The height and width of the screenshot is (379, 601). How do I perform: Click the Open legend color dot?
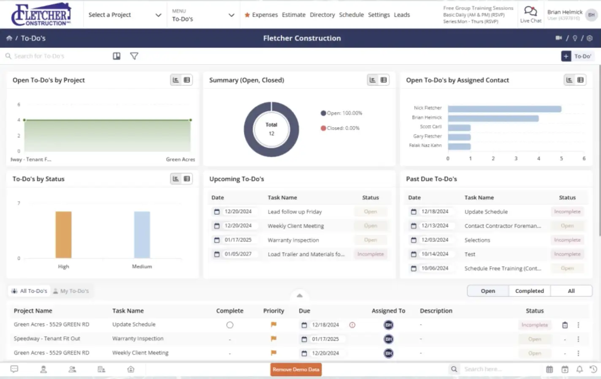pos(323,113)
